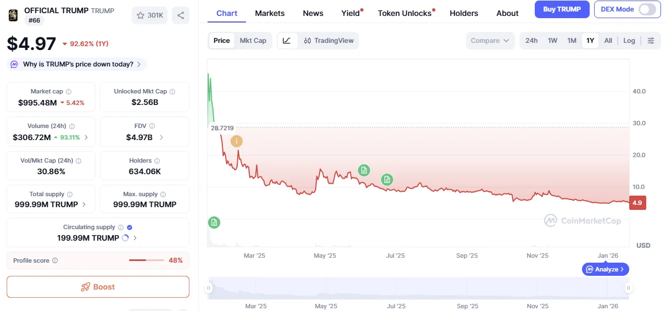
Task: Open Holders info icon
Action: (157, 161)
